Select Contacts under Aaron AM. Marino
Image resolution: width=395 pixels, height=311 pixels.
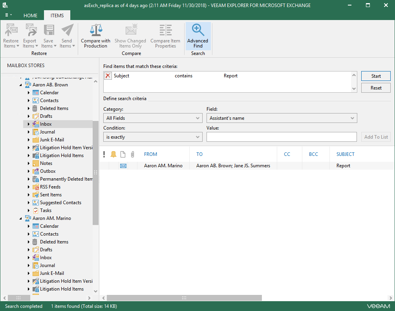tap(49, 234)
